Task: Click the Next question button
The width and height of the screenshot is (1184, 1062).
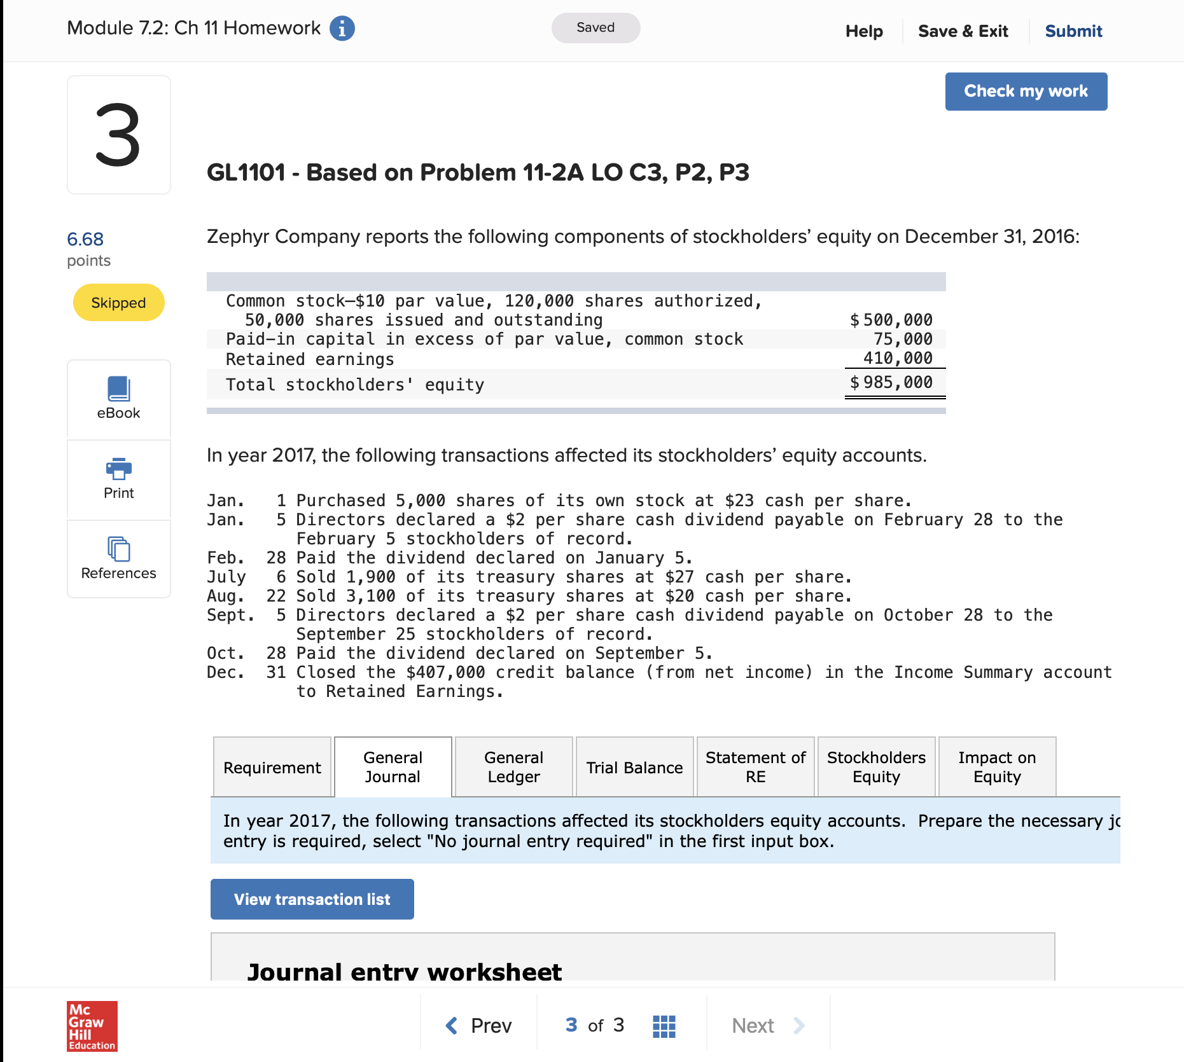Action: (x=768, y=1026)
